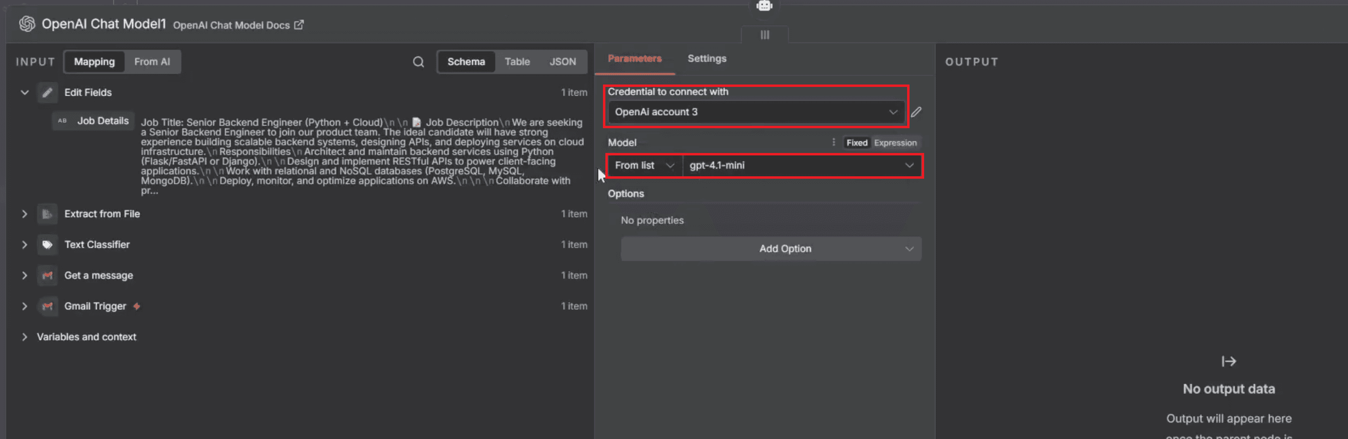Click the Model options three-dot icon

(x=833, y=142)
